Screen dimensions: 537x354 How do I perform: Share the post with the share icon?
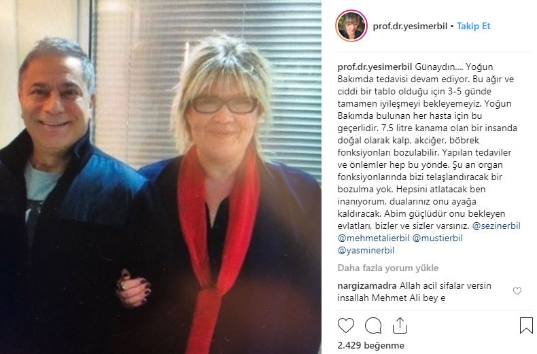400,325
